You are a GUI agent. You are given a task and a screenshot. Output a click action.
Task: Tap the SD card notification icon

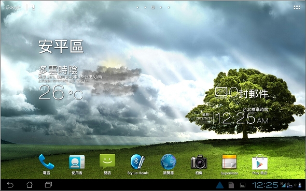[231, 185]
